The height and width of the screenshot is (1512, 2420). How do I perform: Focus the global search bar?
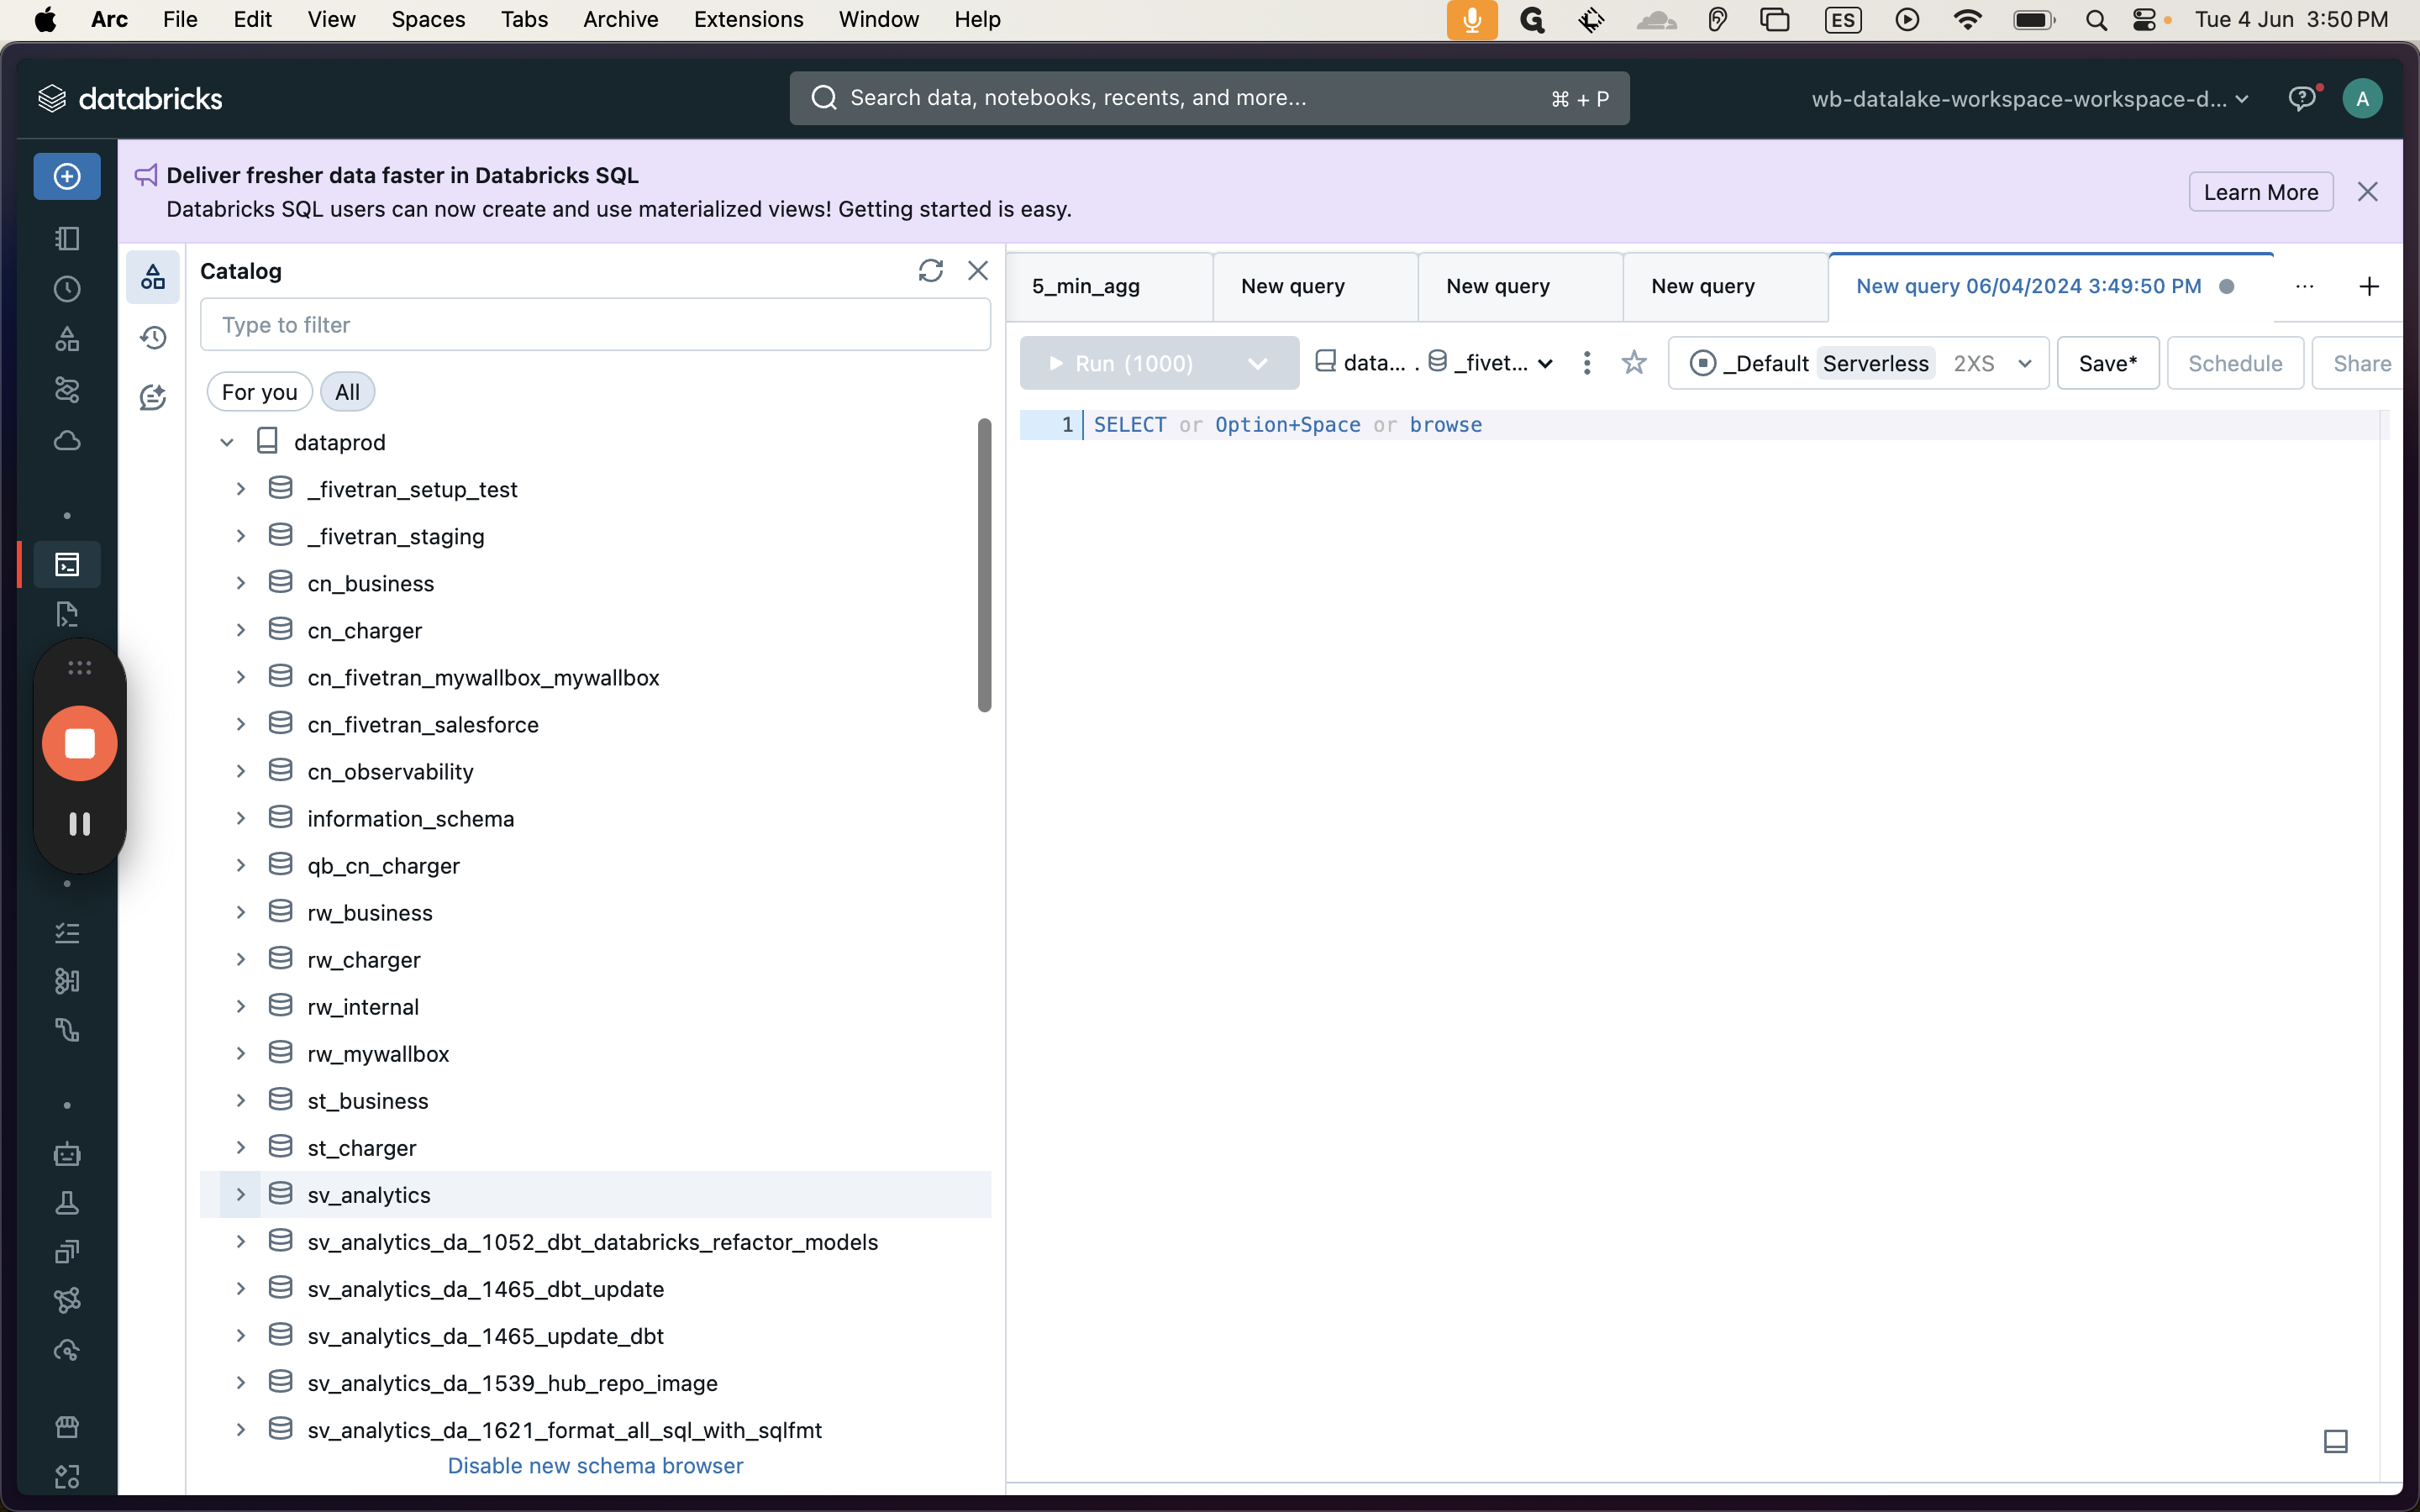click(1209, 98)
